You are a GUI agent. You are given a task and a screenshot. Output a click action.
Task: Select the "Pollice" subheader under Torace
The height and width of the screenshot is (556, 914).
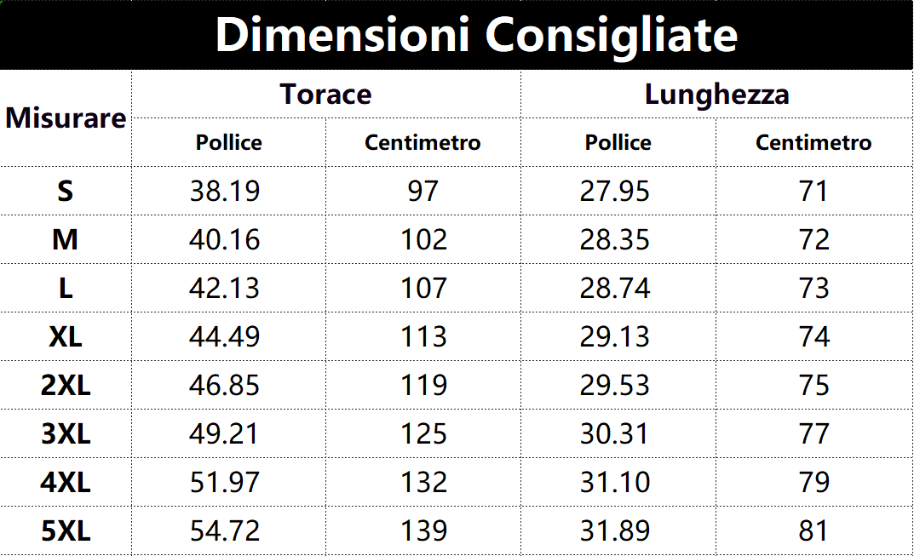click(x=228, y=142)
